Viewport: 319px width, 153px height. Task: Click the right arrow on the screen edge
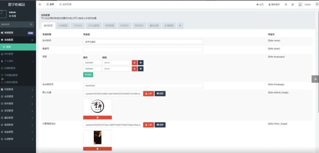click(x=315, y=79)
